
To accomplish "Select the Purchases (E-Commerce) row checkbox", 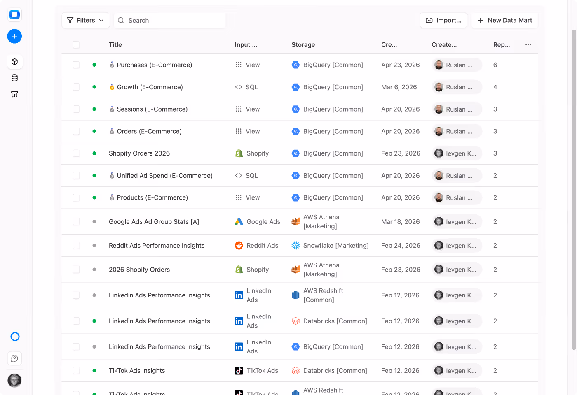I will (x=76, y=65).
